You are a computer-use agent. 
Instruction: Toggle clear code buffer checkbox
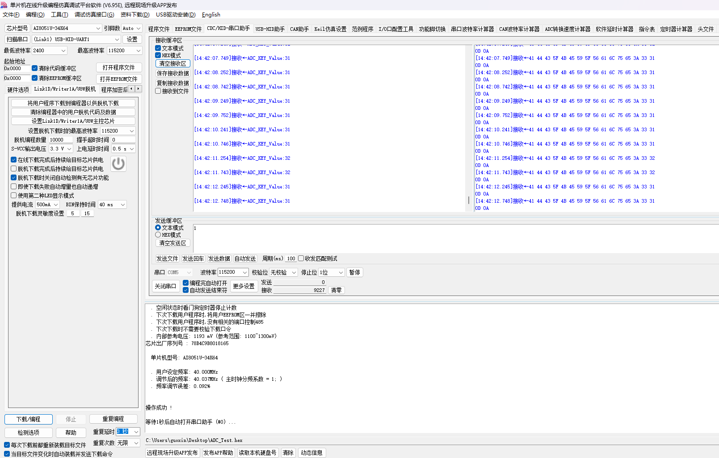coord(34,68)
